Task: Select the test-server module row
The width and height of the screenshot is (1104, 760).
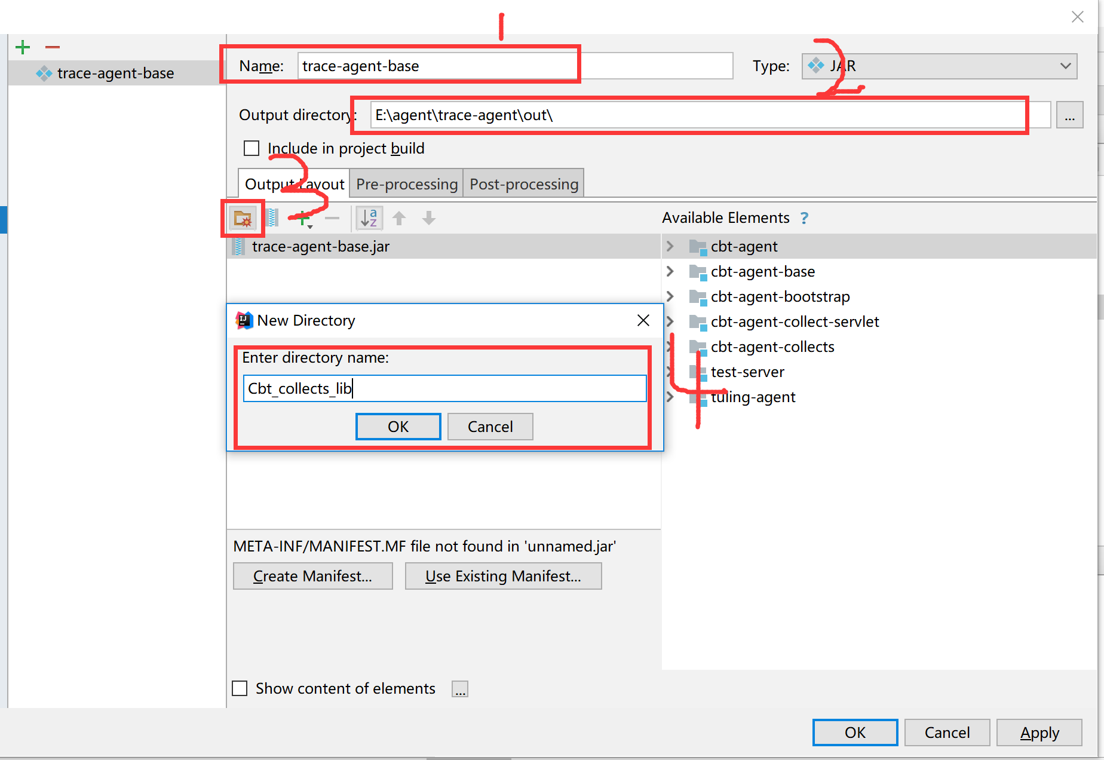Action: click(x=879, y=372)
